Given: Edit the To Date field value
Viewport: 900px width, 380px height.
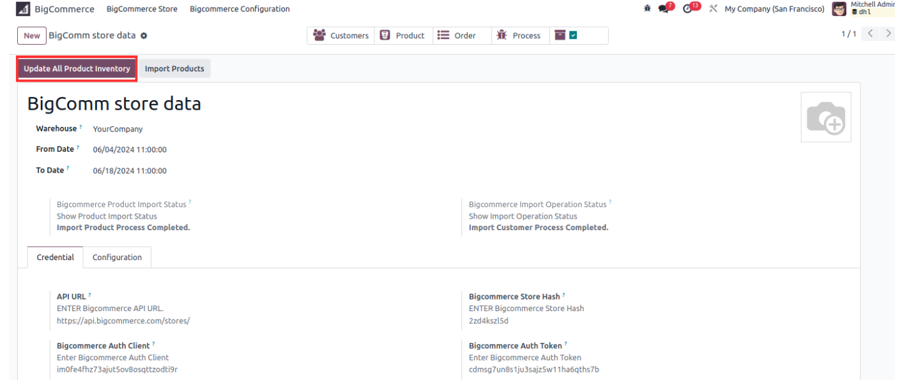Looking at the screenshot, I should coord(130,171).
